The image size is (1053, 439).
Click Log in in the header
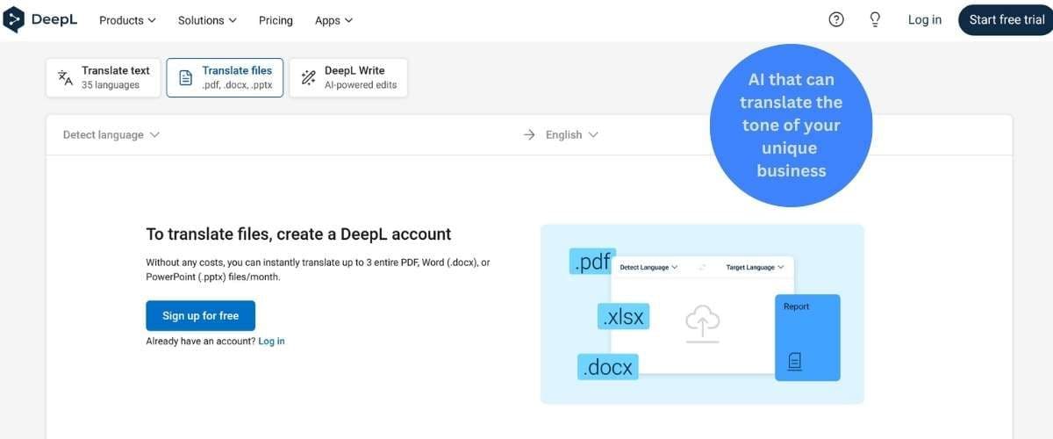point(925,19)
